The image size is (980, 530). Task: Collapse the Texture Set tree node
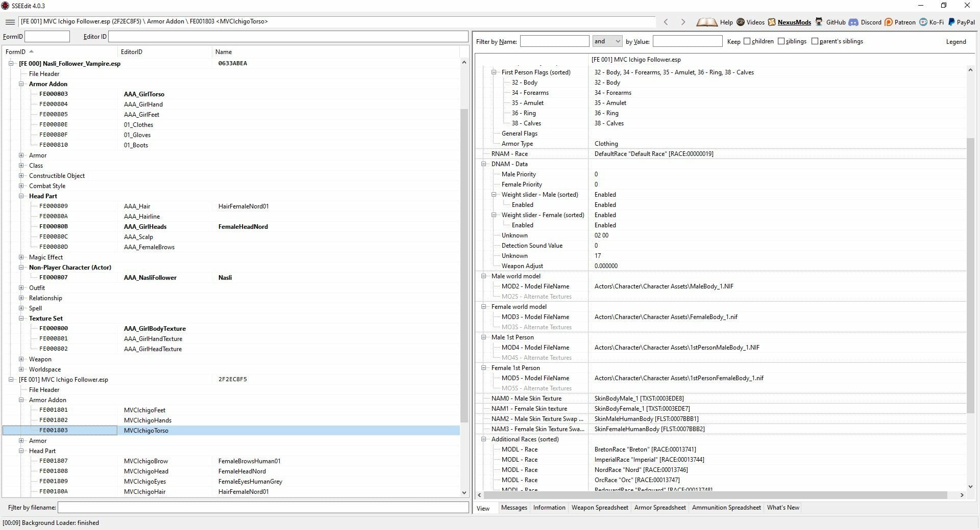click(x=21, y=319)
